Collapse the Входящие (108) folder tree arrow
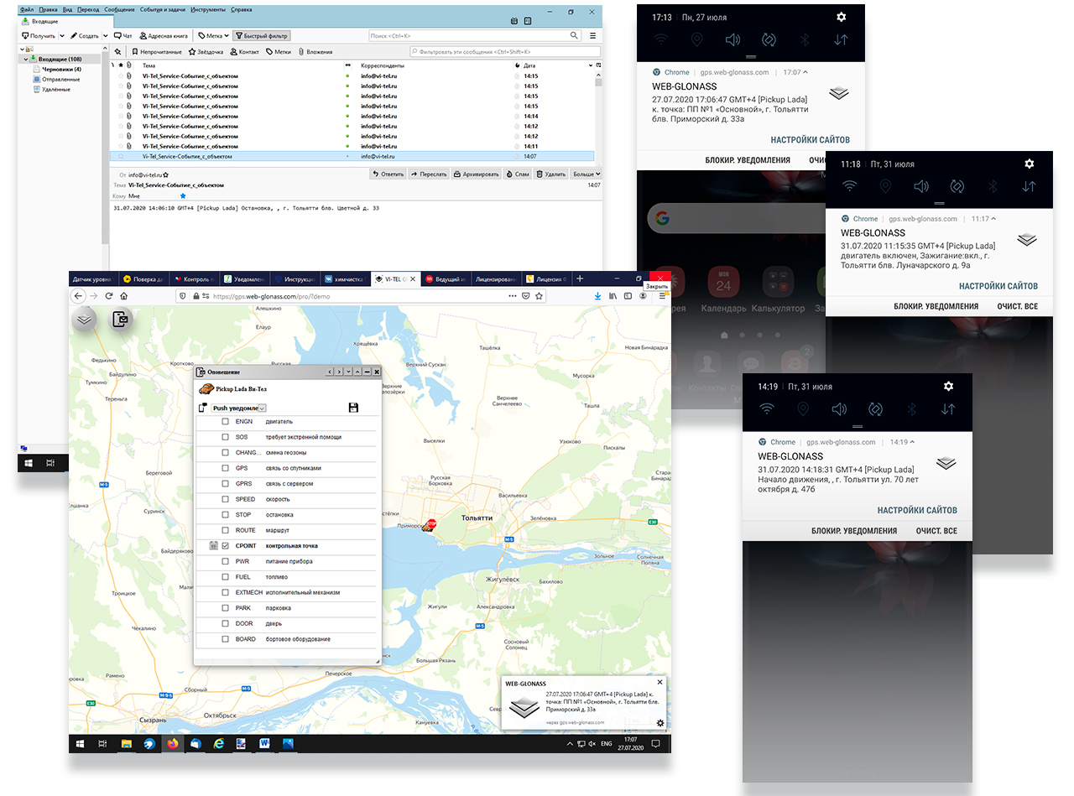Viewport: 1074px width, 796px height. click(x=26, y=59)
